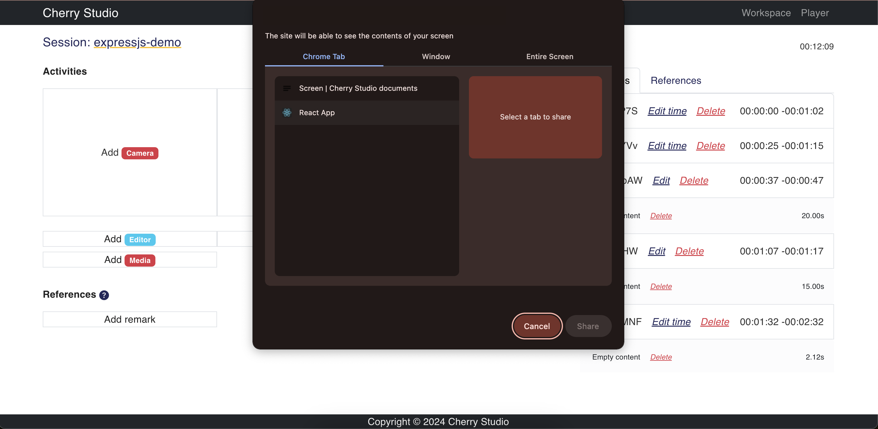This screenshot has height=429, width=878.
Task: Add a Media activity
Action: pyautogui.click(x=129, y=260)
